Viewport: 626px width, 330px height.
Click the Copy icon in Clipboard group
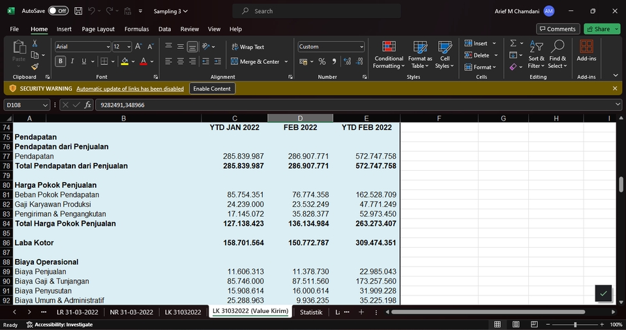[35, 55]
